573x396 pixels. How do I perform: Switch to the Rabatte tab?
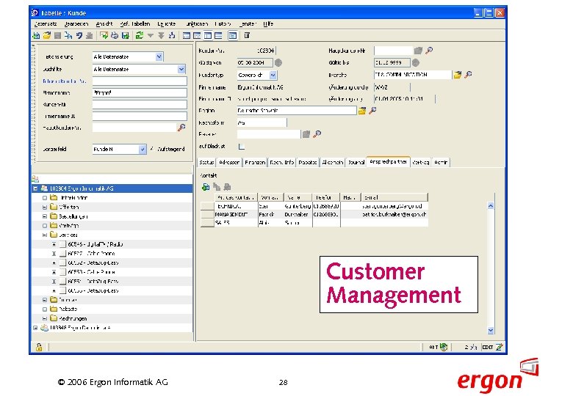(x=308, y=163)
